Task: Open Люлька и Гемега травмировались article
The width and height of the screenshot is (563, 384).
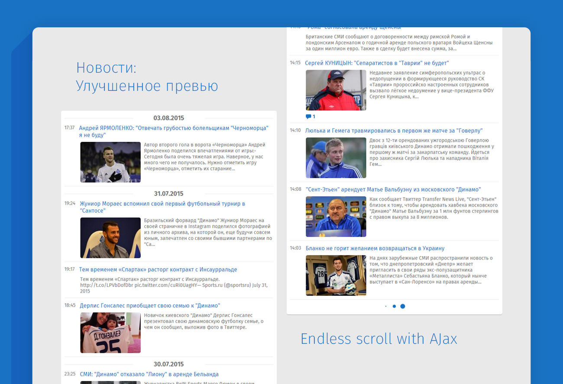Action: click(x=394, y=131)
